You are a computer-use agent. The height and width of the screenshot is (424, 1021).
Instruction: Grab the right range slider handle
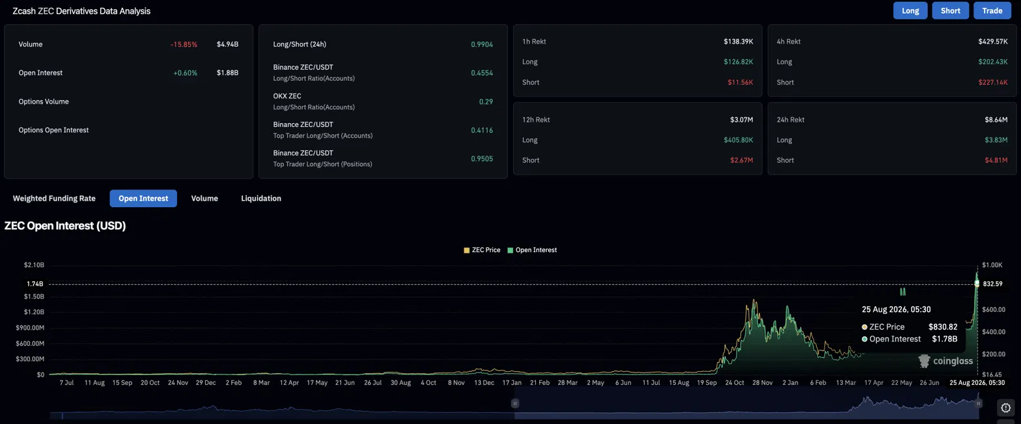pos(978,403)
